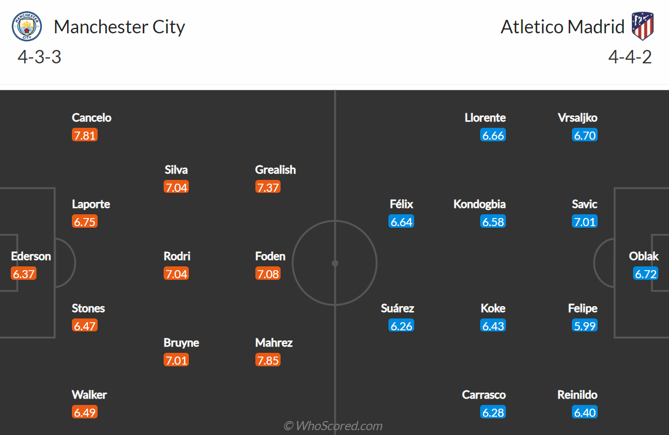This screenshot has width=669, height=435.
Task: Click Oblak's 6.72 rating badge
Action: coord(646,274)
